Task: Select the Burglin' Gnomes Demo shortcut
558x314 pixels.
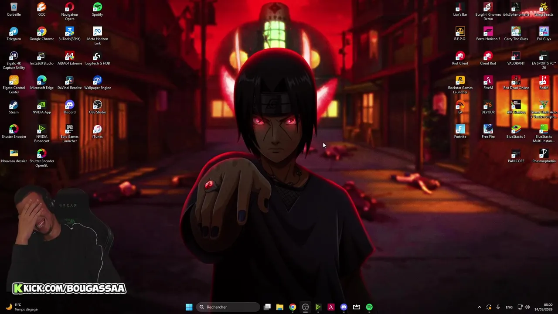Action: tap(488, 11)
